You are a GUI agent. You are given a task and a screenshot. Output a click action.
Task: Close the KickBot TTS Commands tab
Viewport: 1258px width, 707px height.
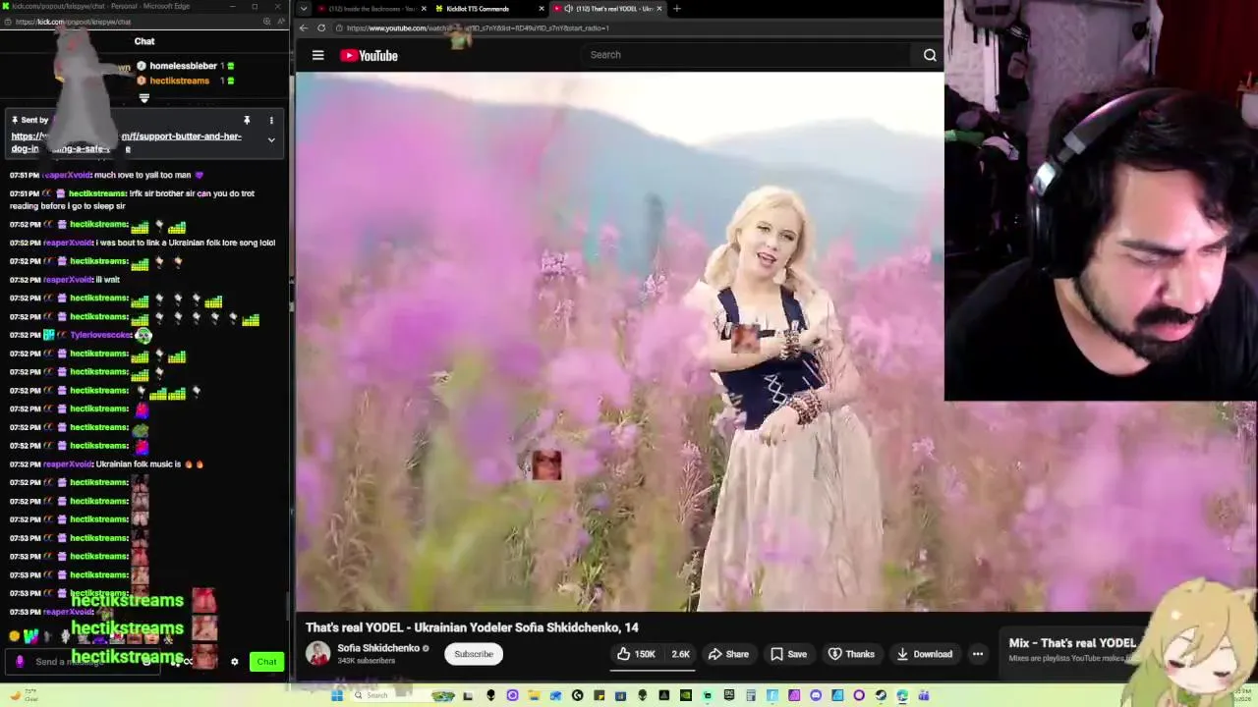click(542, 9)
